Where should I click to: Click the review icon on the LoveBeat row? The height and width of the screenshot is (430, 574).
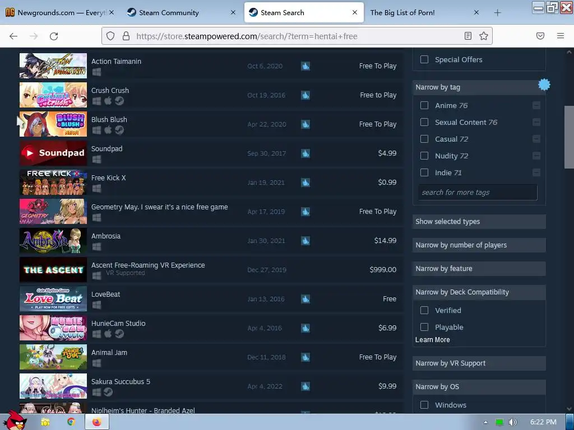pyautogui.click(x=305, y=299)
